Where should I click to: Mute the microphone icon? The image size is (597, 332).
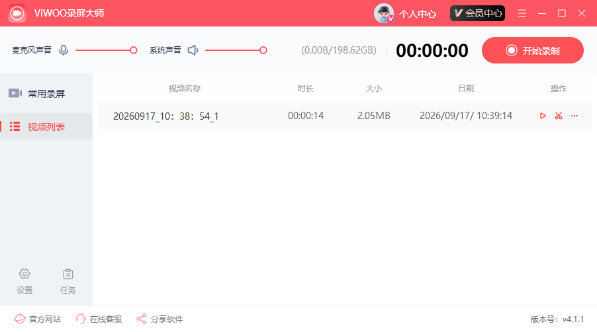[x=64, y=50]
